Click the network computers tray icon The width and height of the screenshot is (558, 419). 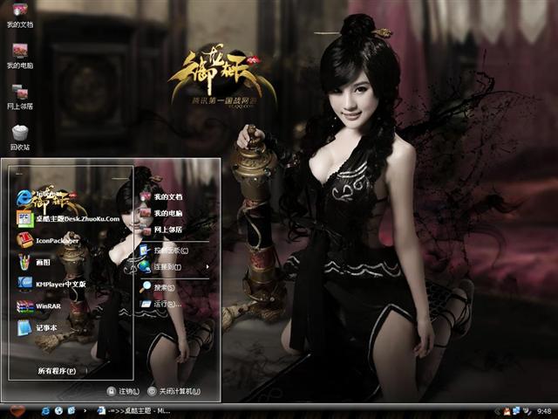[x=516, y=411]
